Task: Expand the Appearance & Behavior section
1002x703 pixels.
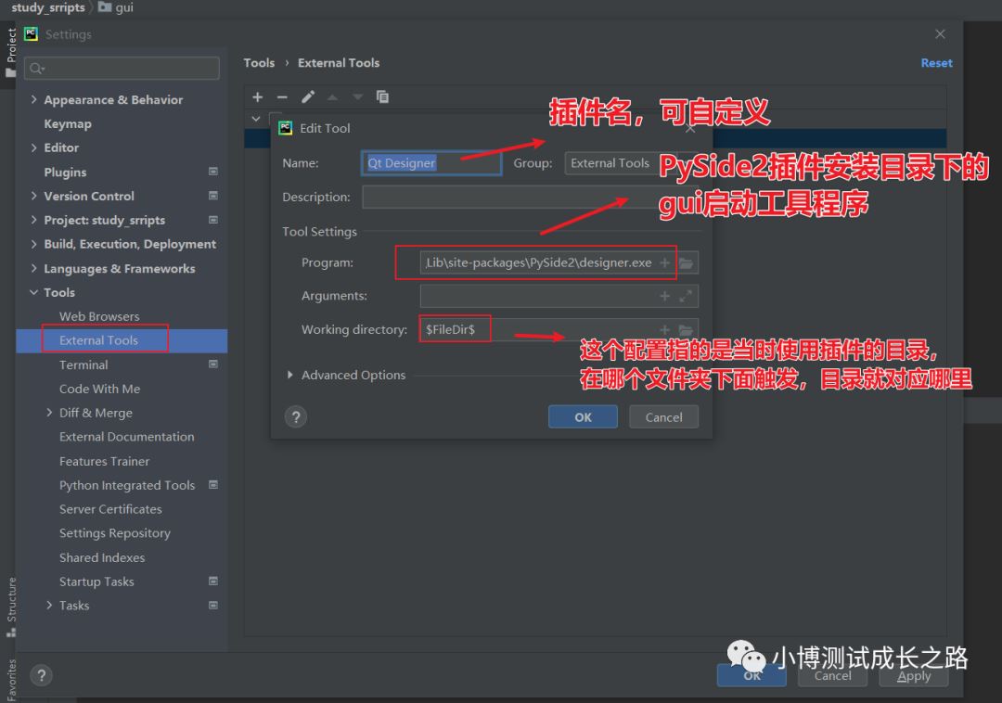Action: [33, 99]
